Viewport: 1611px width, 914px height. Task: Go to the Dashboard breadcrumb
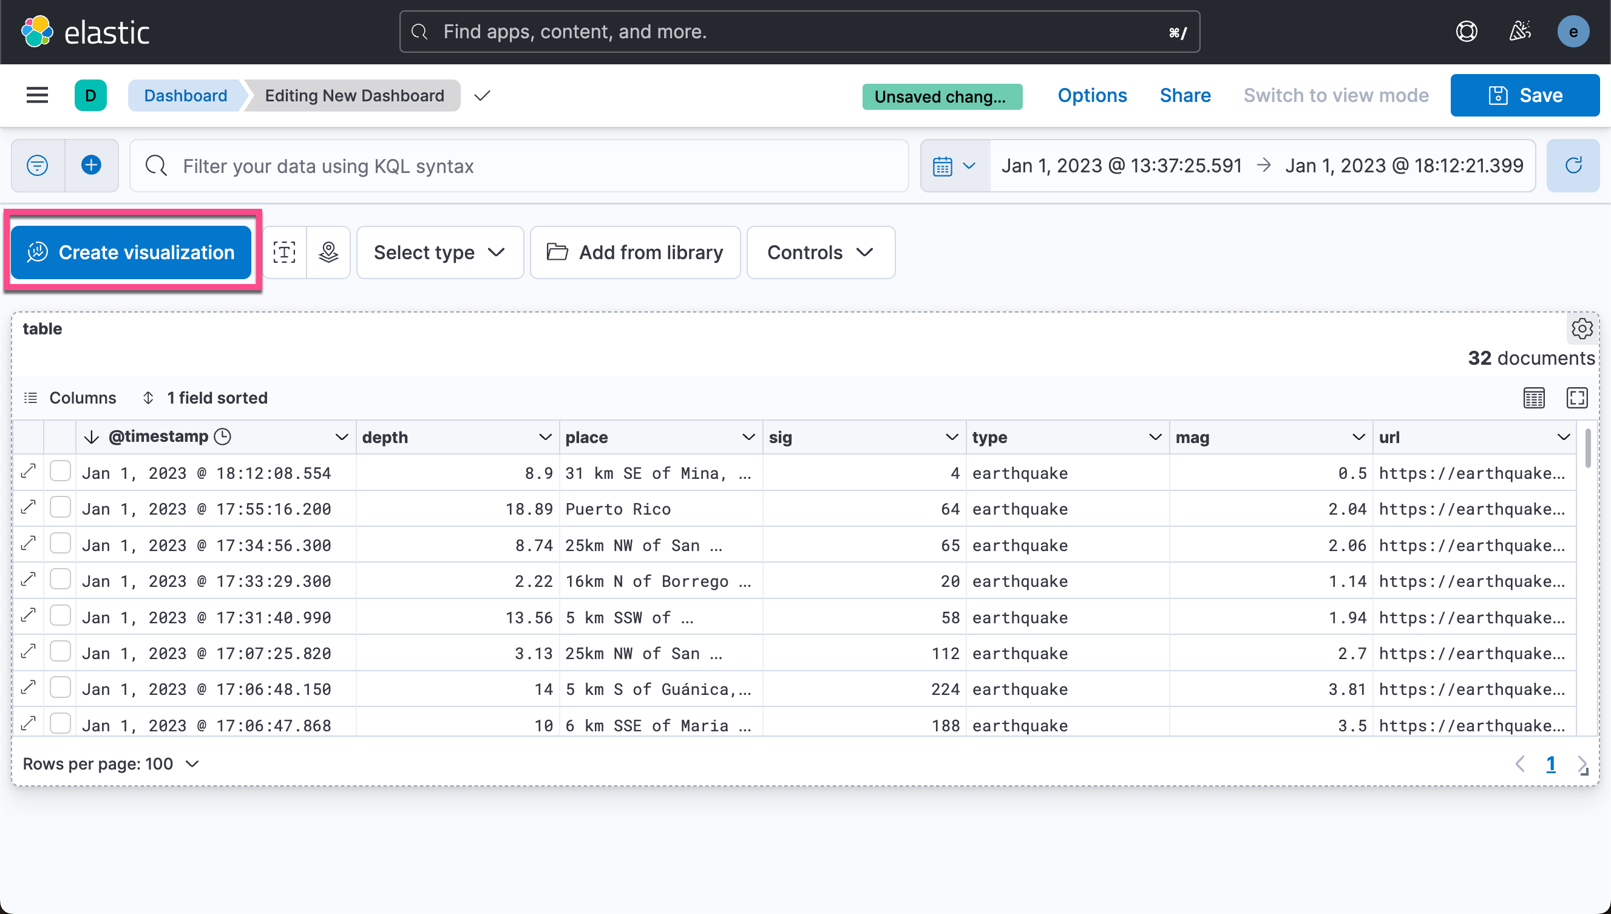(185, 95)
